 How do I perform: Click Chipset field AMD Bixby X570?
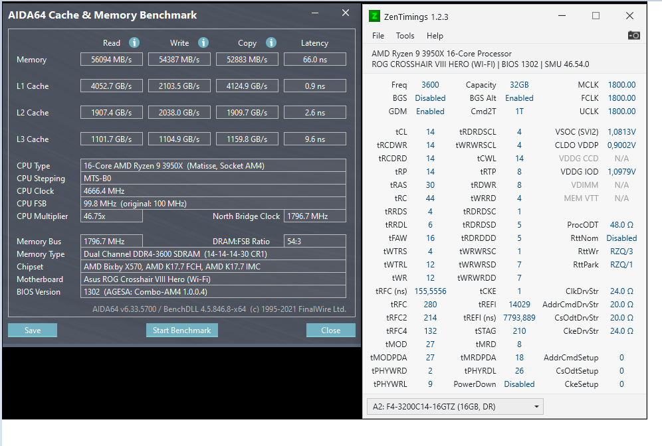point(213,267)
